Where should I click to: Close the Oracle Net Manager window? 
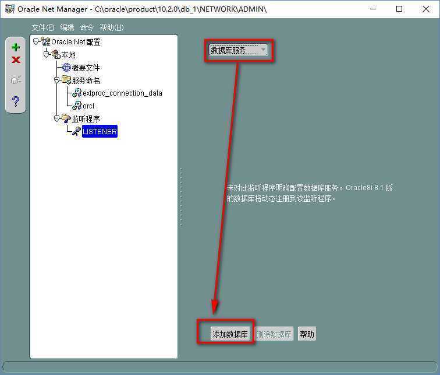pyautogui.click(x=425, y=9)
